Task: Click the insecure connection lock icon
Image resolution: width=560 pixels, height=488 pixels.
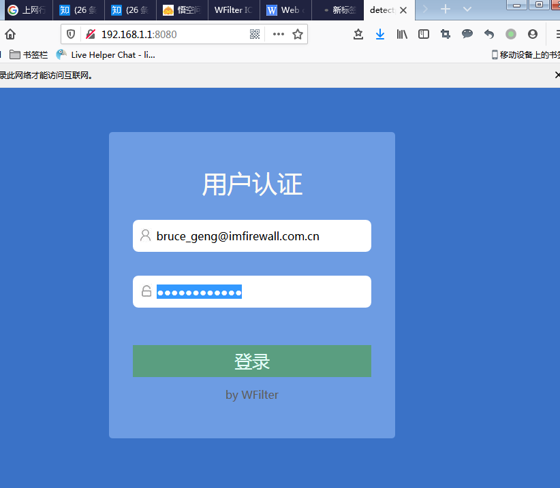Action: pos(90,34)
